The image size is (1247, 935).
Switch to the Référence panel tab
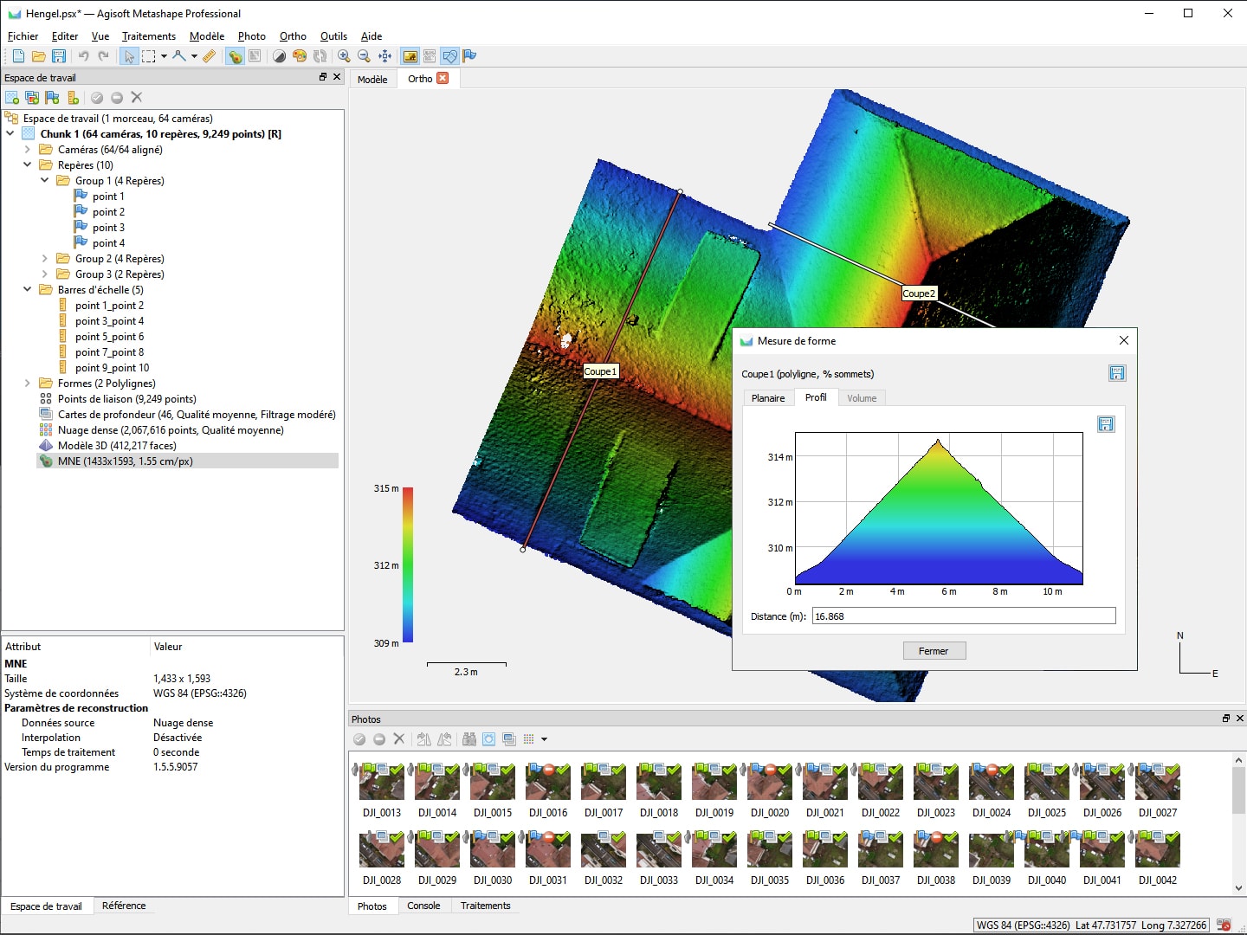(x=124, y=906)
